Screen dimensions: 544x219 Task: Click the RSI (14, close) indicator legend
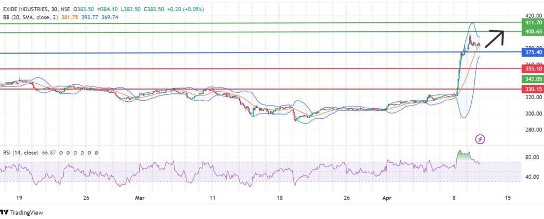pos(21,153)
